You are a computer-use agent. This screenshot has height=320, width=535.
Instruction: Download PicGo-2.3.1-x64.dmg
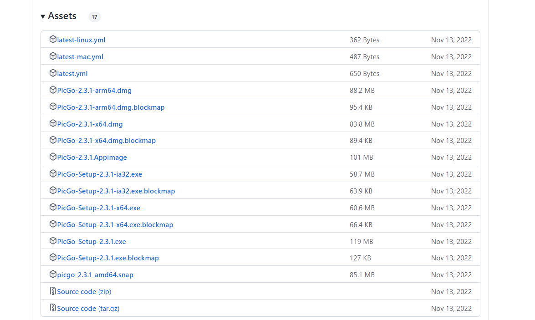pos(90,124)
